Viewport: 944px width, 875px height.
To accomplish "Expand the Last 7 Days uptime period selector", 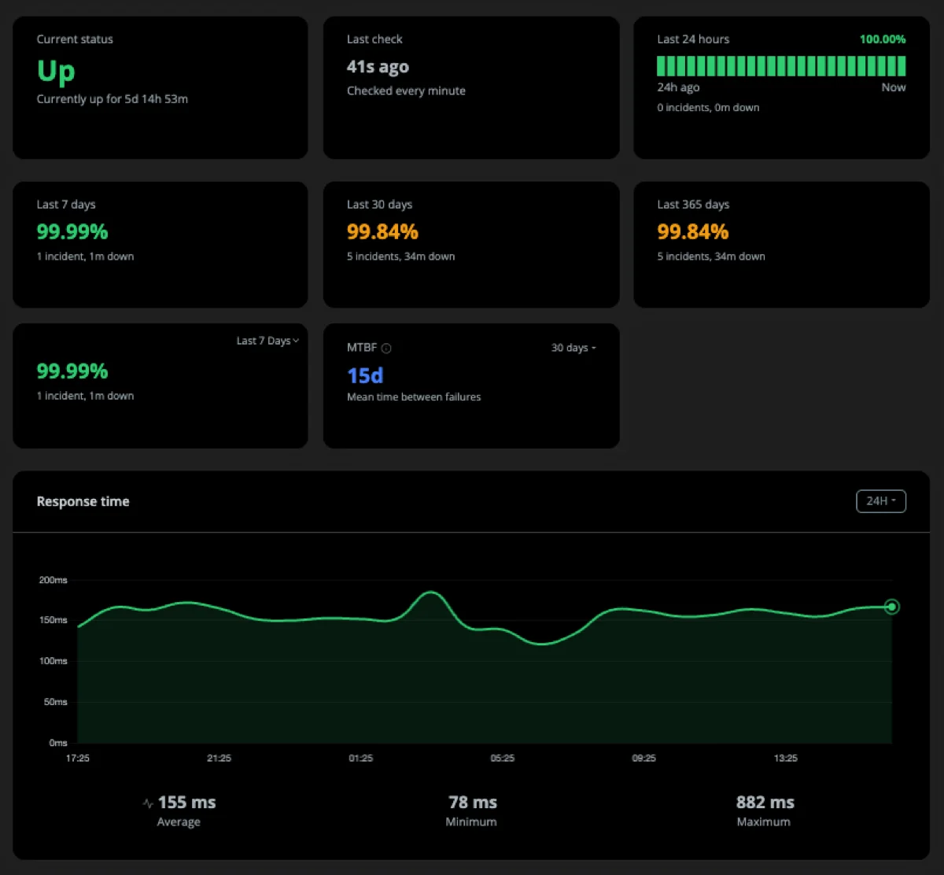I will pos(267,341).
